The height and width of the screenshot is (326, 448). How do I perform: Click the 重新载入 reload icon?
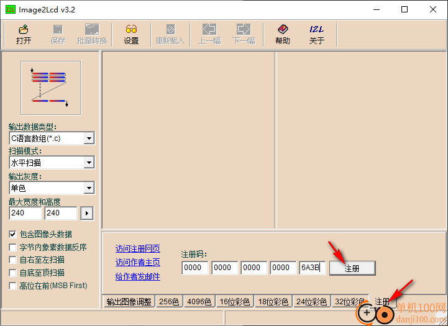[170, 34]
